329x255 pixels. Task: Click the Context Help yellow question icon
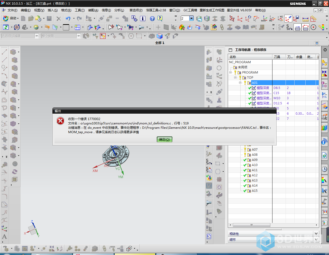point(160,19)
